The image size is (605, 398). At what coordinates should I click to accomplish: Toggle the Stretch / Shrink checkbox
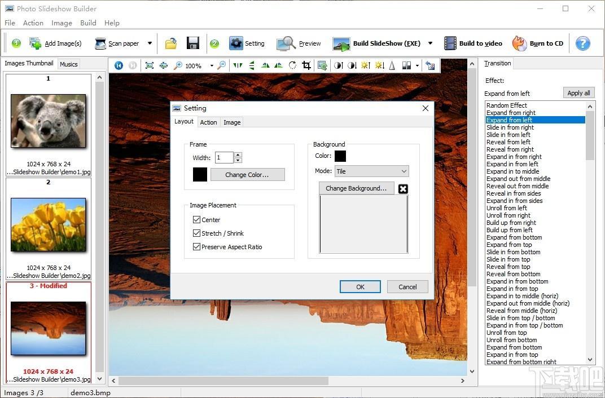click(x=196, y=233)
